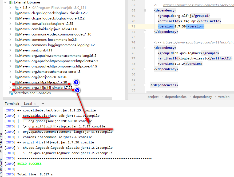Click the dependencies breadcrumb below the editor

pyautogui.click(x=176, y=96)
